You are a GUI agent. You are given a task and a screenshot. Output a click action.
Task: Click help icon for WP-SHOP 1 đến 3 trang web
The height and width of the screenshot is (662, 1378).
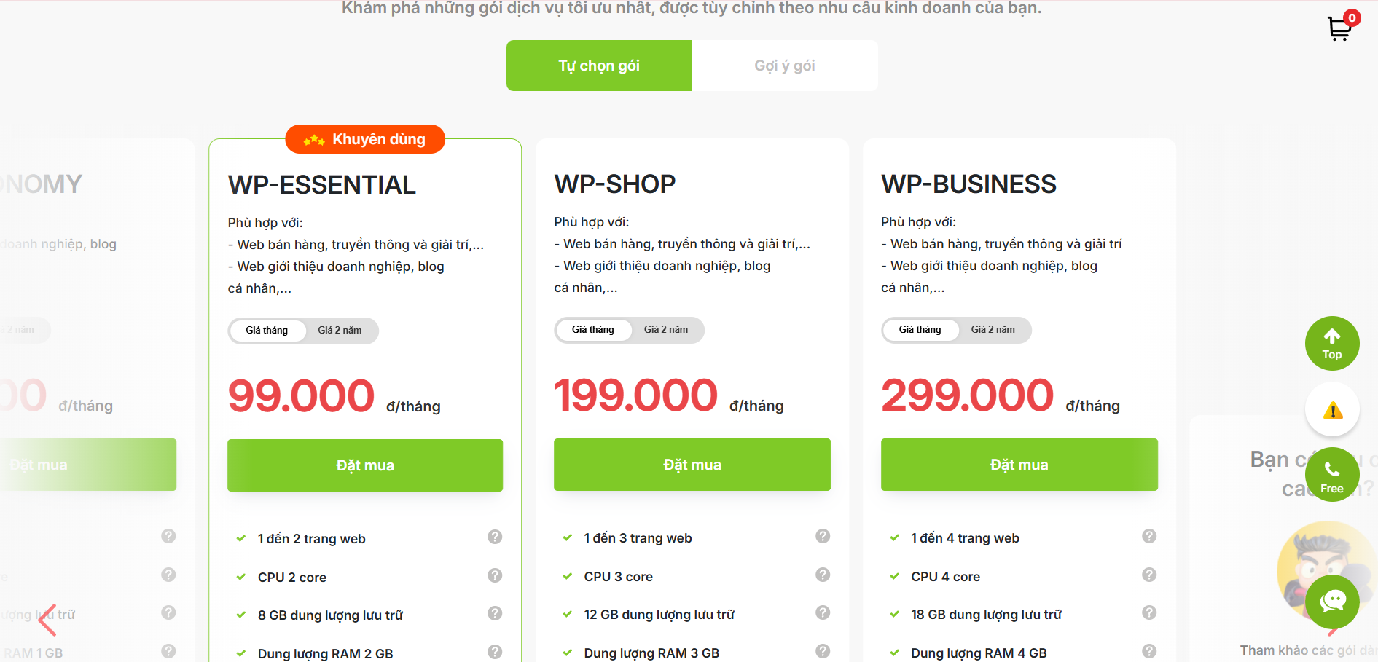tap(823, 537)
